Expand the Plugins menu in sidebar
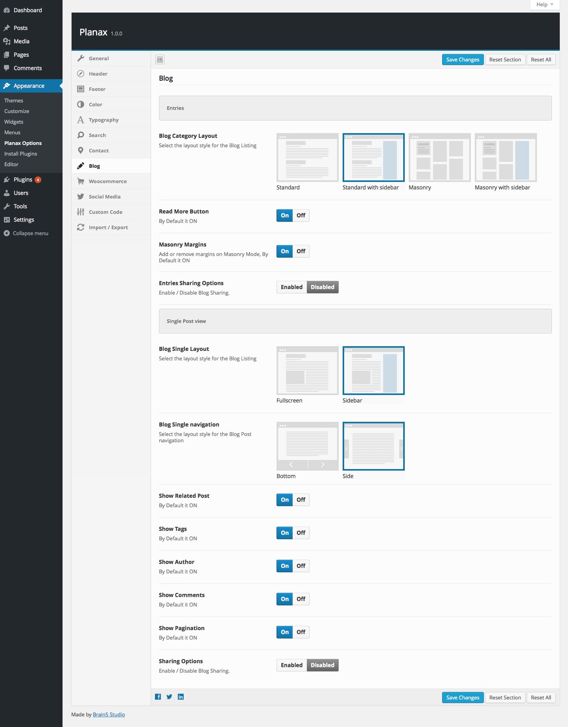Screen dimensions: 568x727 coord(23,180)
